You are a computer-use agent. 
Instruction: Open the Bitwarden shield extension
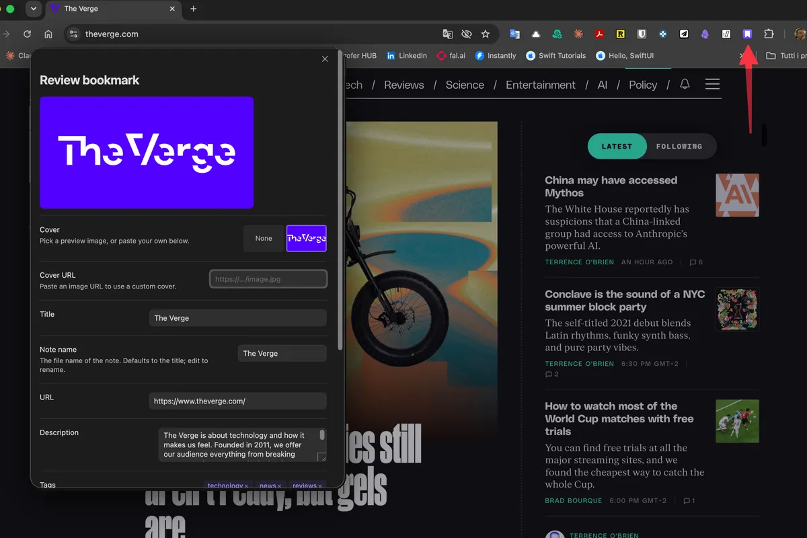click(x=642, y=34)
